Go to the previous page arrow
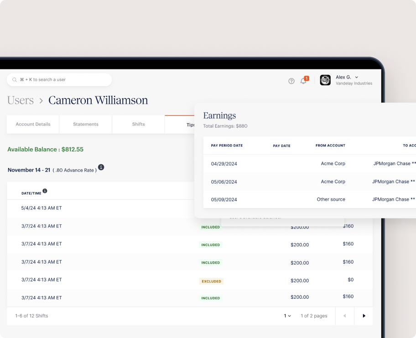 click(345, 316)
